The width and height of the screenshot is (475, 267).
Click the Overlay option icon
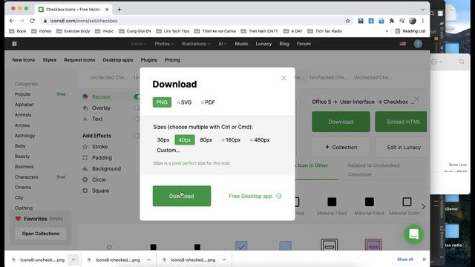[85, 108]
